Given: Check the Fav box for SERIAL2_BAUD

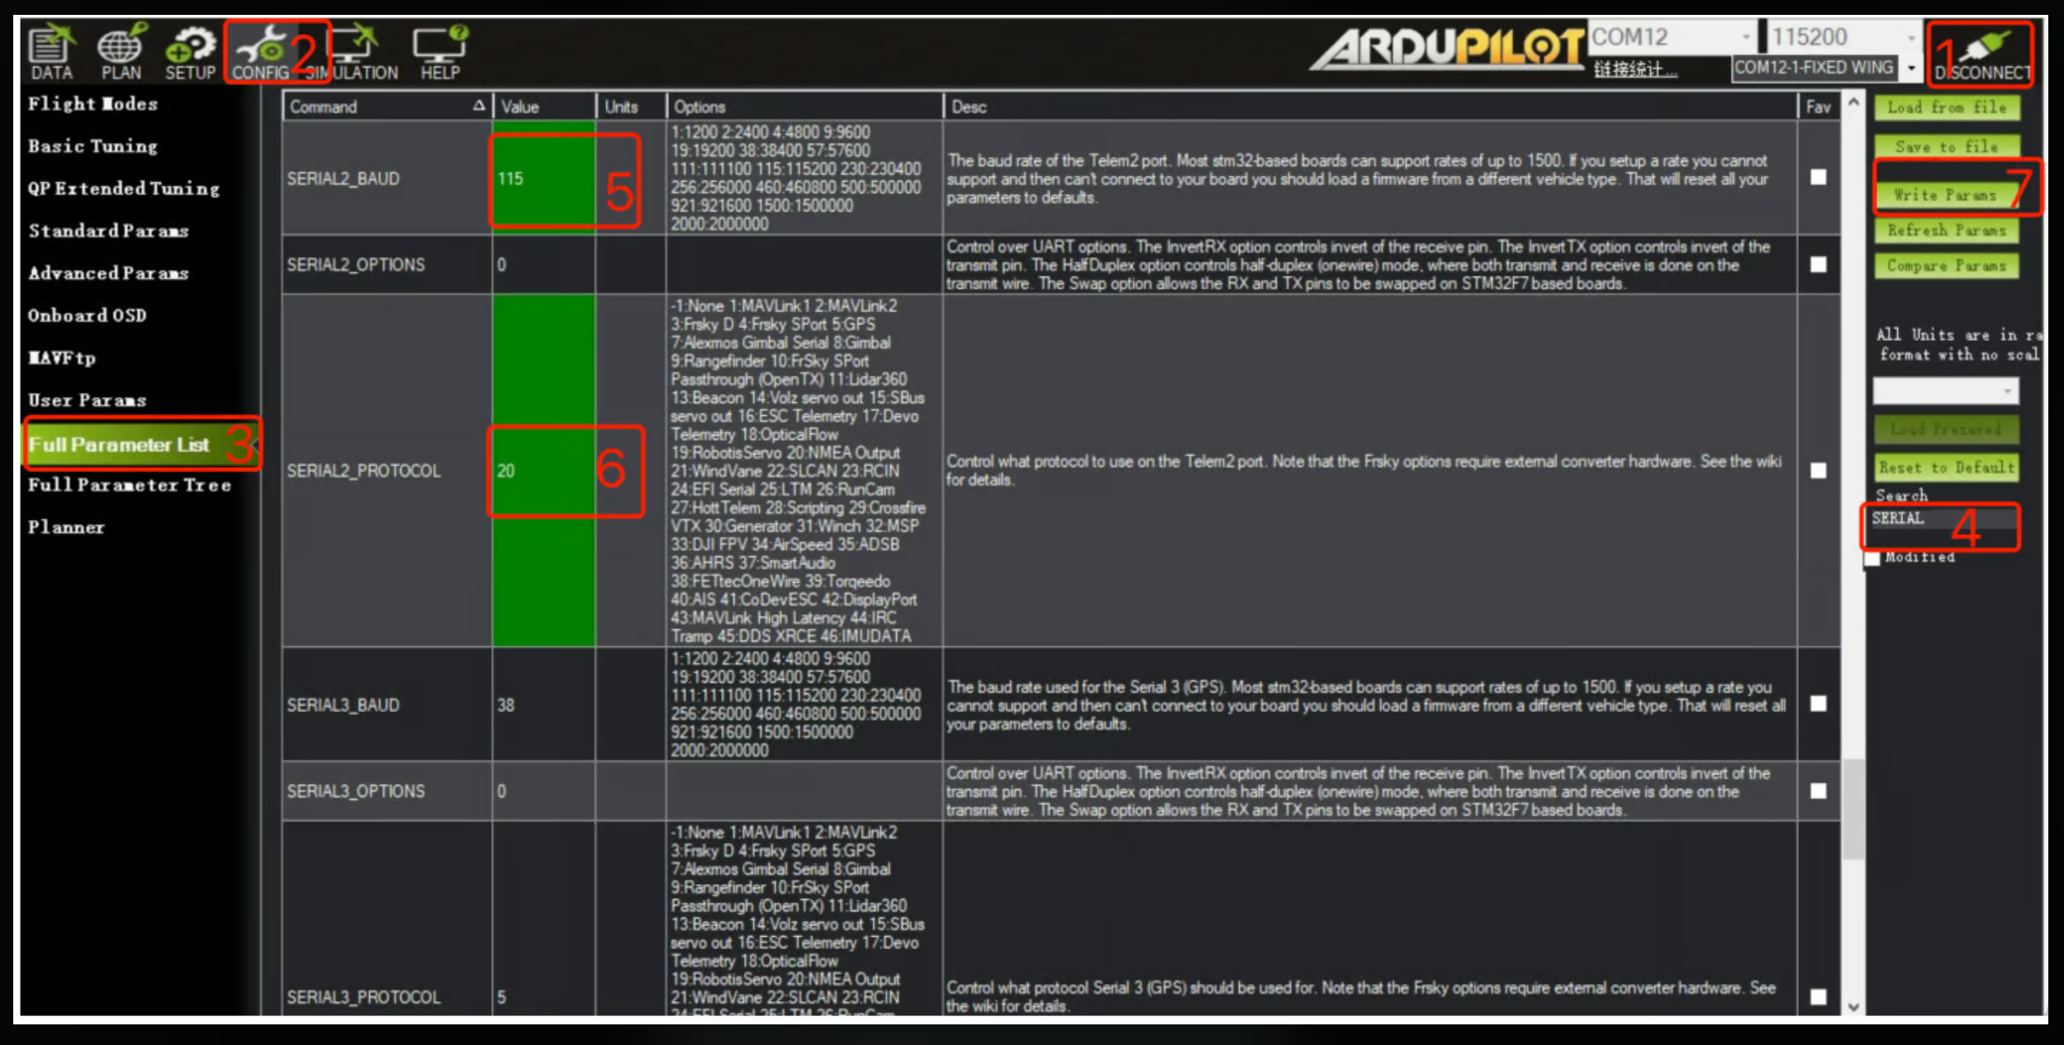Looking at the screenshot, I should pos(1818,177).
